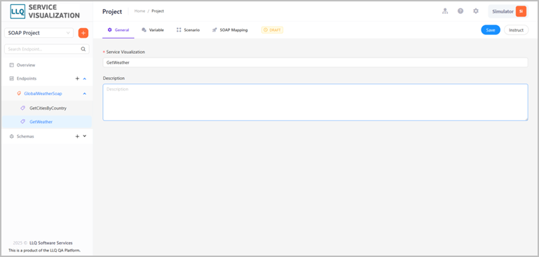Switch to the General tab
This screenshot has height=257, width=539.
[x=118, y=30]
